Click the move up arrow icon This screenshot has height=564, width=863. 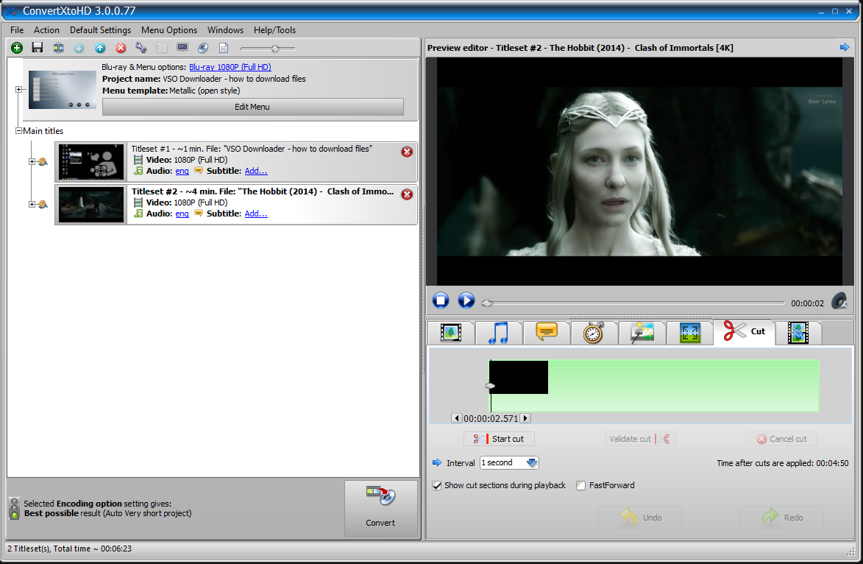tap(99, 48)
